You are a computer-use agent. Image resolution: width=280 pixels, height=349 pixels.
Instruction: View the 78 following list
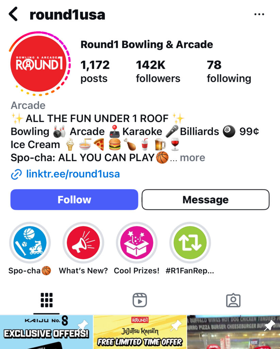229,71
